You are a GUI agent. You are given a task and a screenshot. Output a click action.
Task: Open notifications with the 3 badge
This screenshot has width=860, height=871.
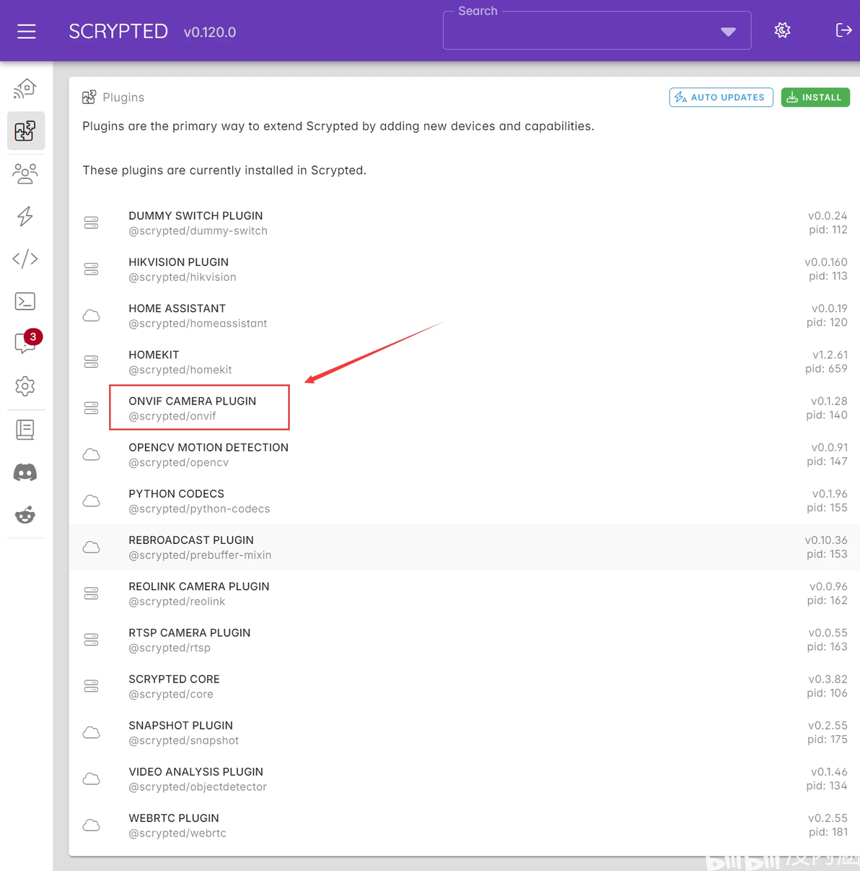[x=25, y=344]
